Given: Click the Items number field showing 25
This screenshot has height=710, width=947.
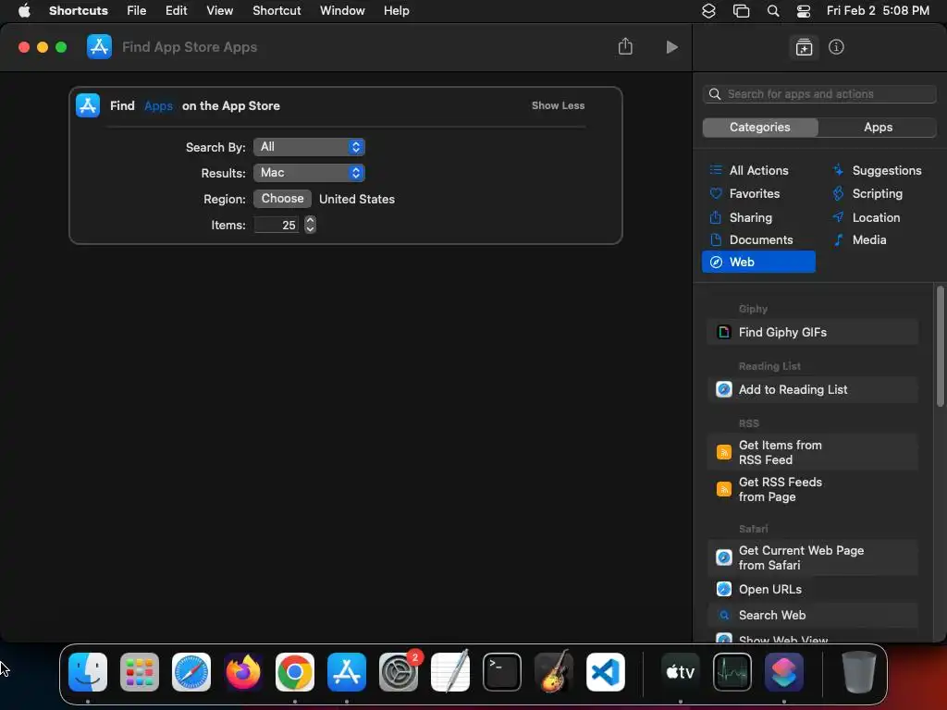Looking at the screenshot, I should (x=276, y=226).
